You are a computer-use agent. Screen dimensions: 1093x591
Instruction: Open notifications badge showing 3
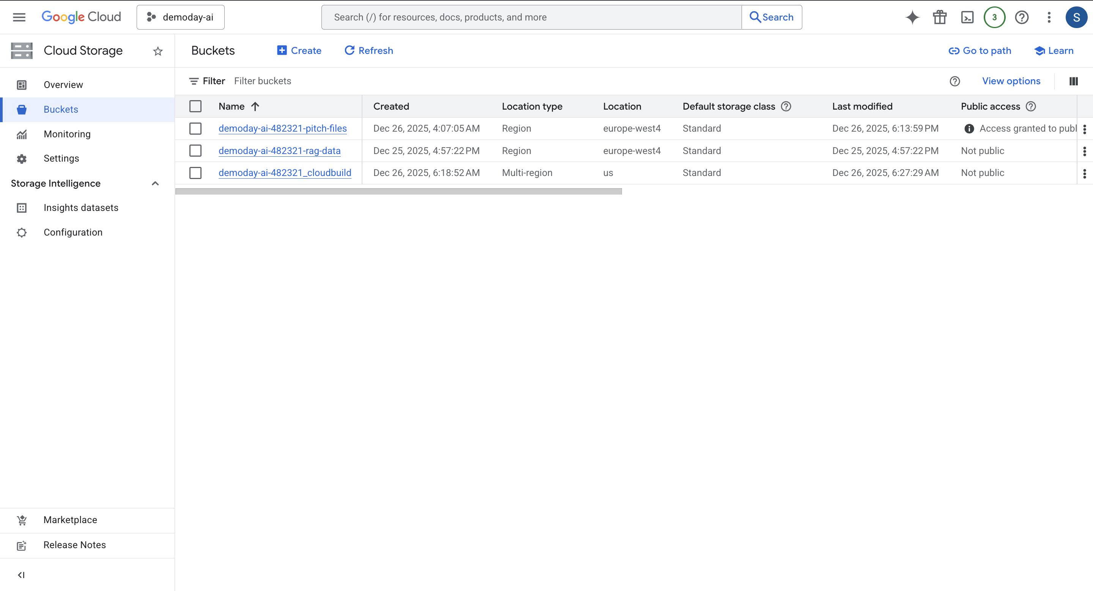pyautogui.click(x=994, y=17)
